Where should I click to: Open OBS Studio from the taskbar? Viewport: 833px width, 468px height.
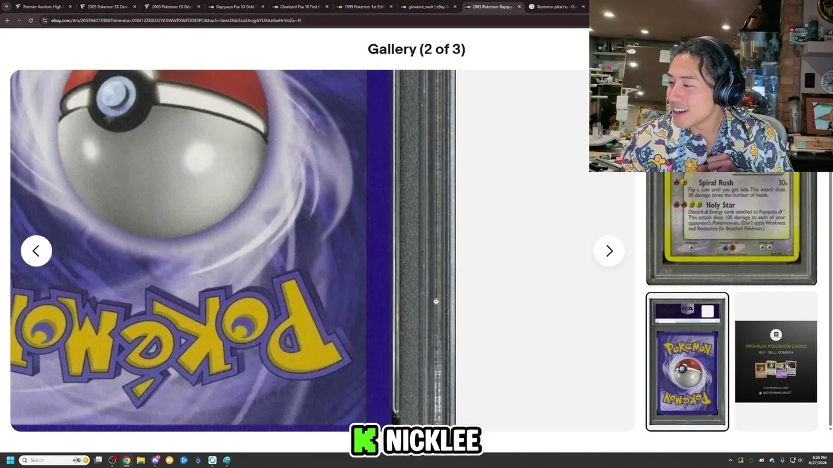tap(113, 460)
